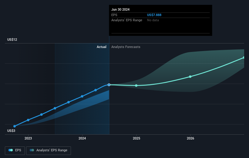
Task: Toggle the Analysts' EPS Range legend
Action: click(x=49, y=150)
